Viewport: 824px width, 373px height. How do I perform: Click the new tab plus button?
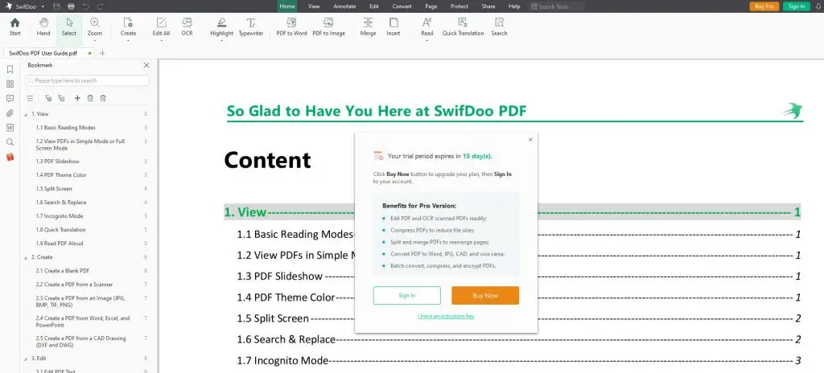coord(102,53)
